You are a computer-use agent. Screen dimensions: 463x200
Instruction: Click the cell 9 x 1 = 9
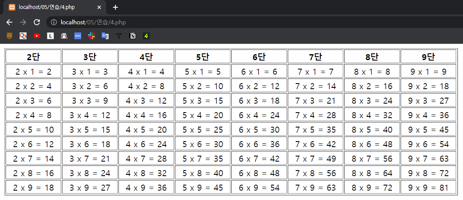pos(428,71)
